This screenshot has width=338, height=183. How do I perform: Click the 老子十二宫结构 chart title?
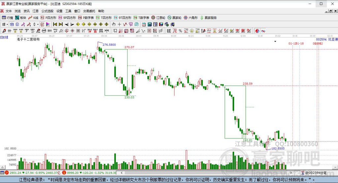28,39
